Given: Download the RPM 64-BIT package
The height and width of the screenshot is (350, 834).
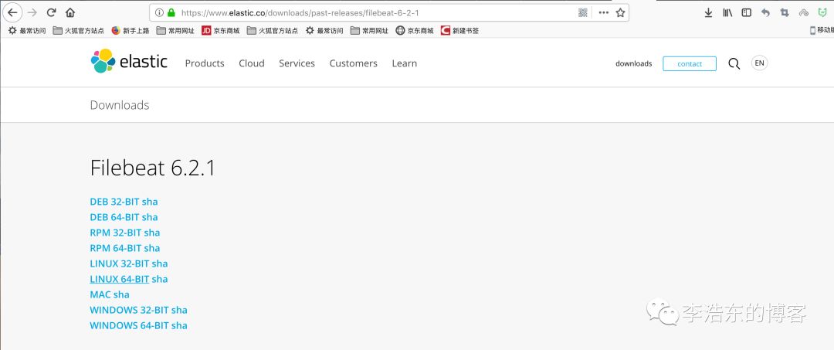Looking at the screenshot, I should pyautogui.click(x=115, y=249).
